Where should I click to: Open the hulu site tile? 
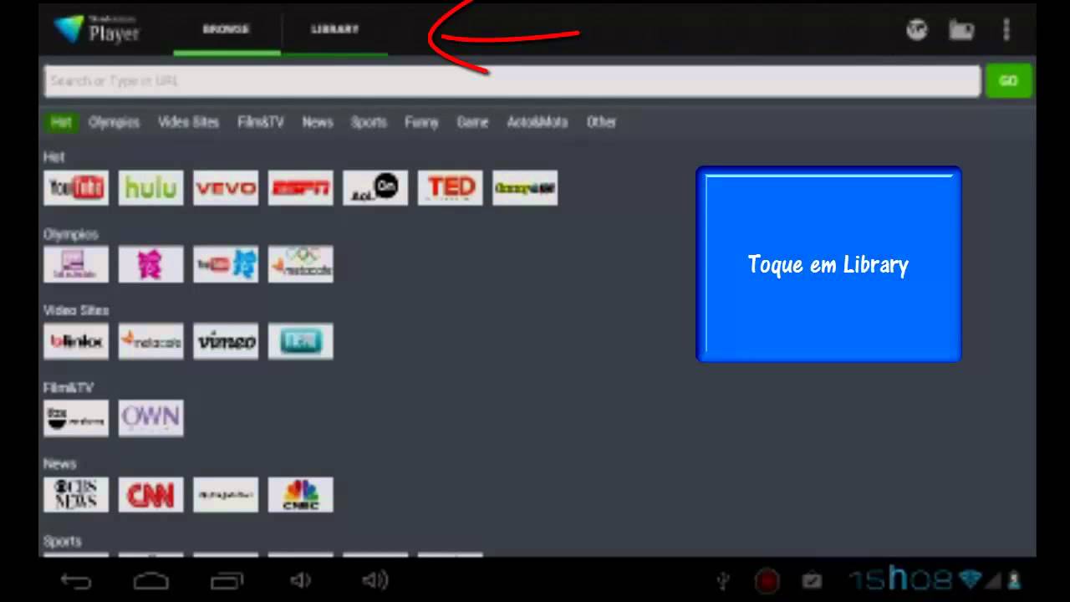[150, 188]
